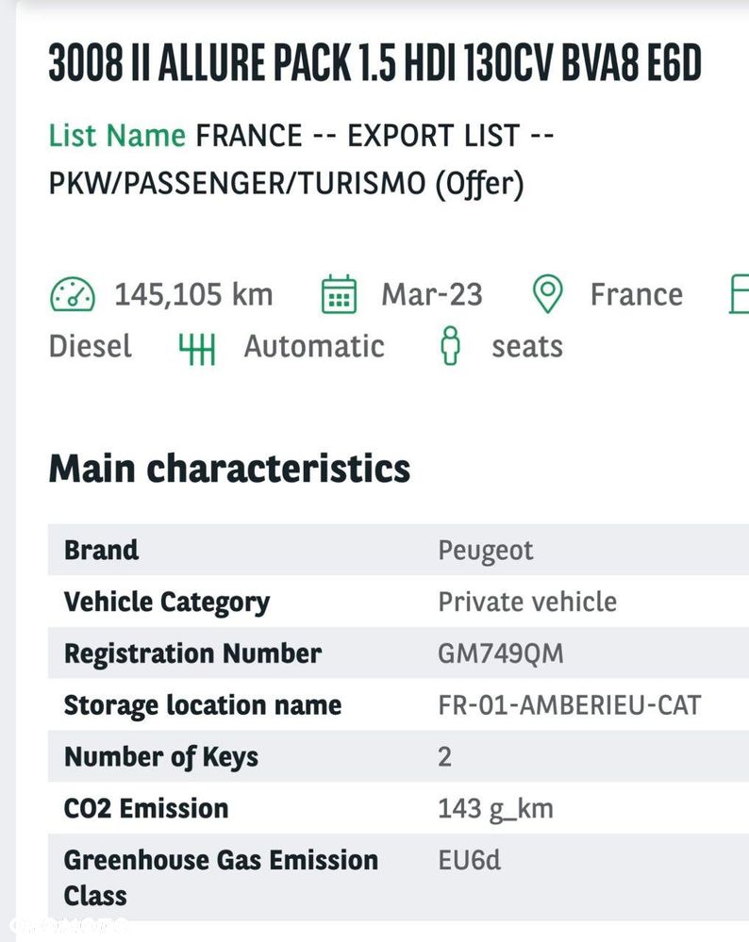Click the gearbox transmission icon
The image size is (749, 942).
(196, 348)
